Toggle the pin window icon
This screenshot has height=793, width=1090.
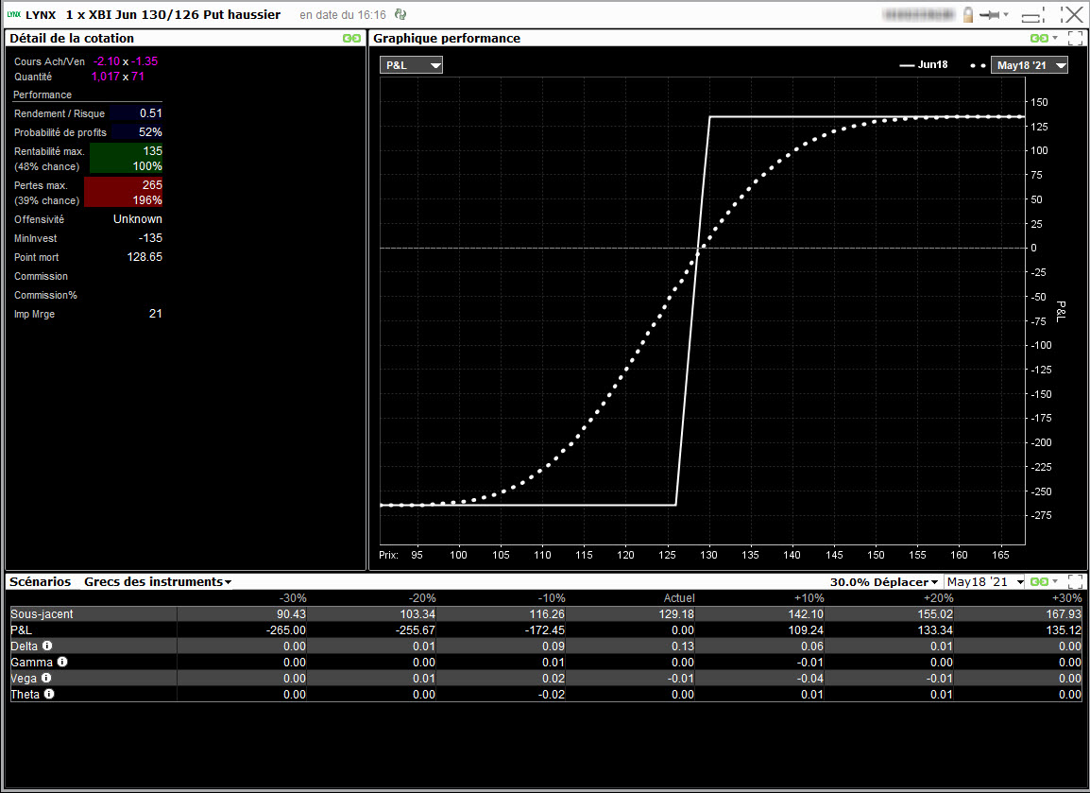(991, 15)
